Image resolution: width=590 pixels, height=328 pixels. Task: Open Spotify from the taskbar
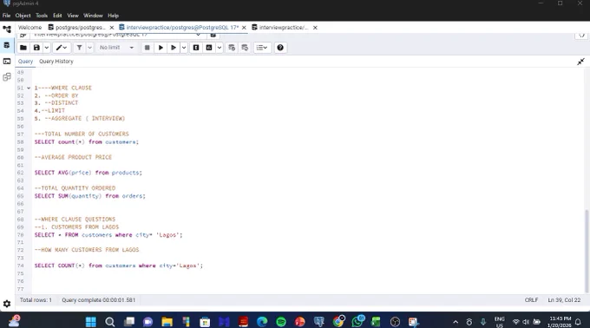tap(281, 322)
